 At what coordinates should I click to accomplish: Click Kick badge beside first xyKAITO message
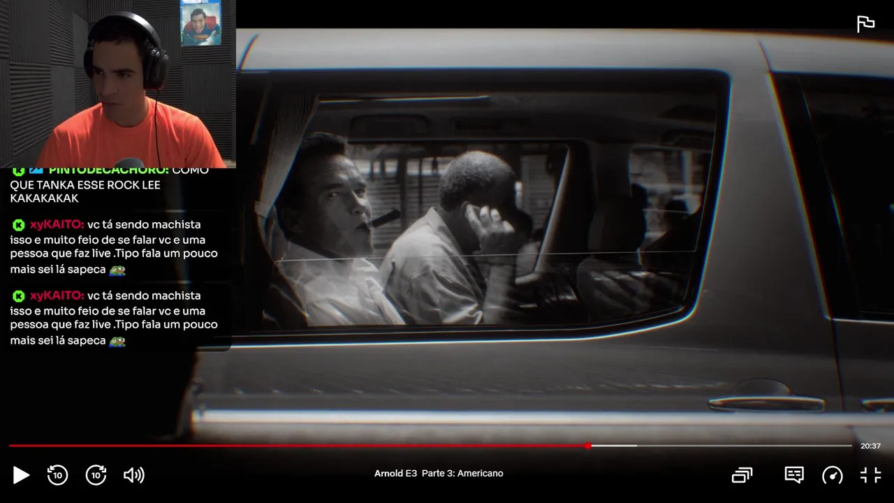18,225
